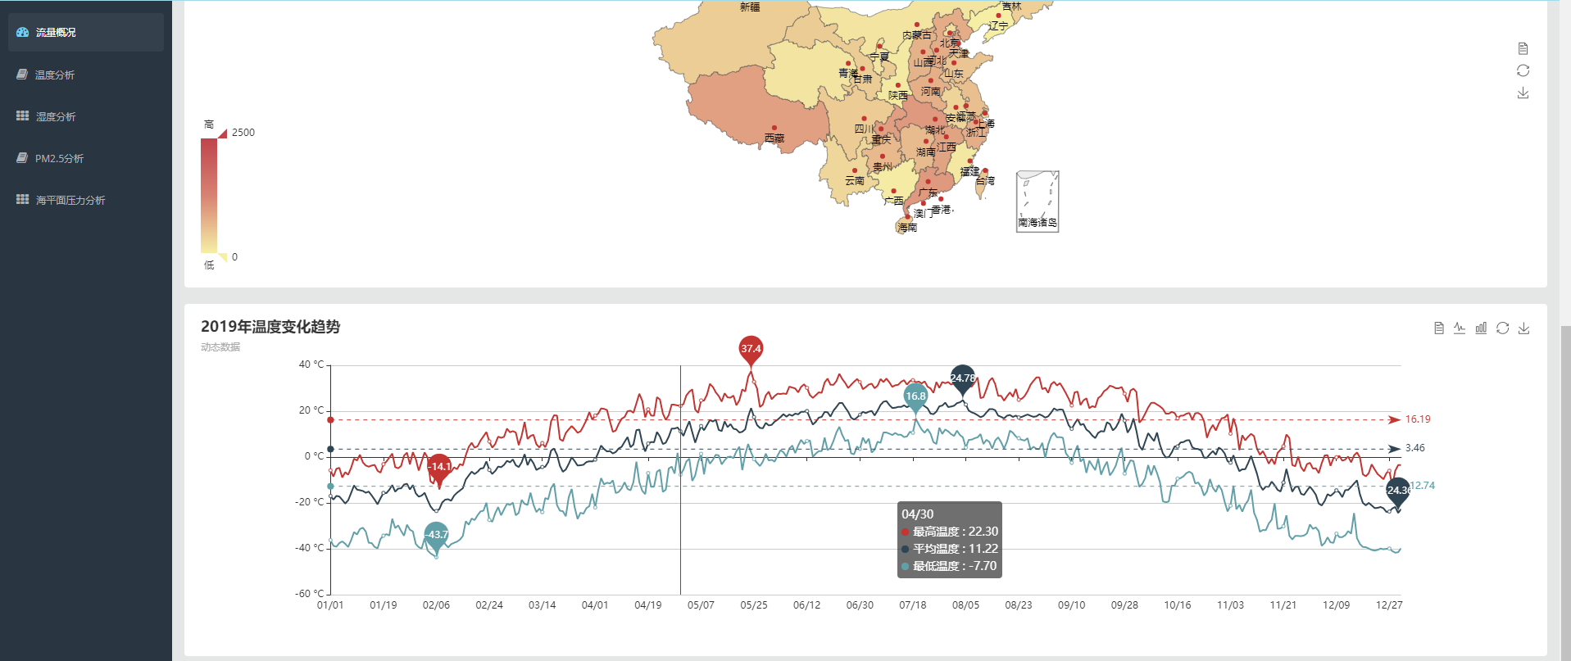Click tooltip row 平均温度 : 11.22
The height and width of the screenshot is (661, 1571).
point(950,549)
